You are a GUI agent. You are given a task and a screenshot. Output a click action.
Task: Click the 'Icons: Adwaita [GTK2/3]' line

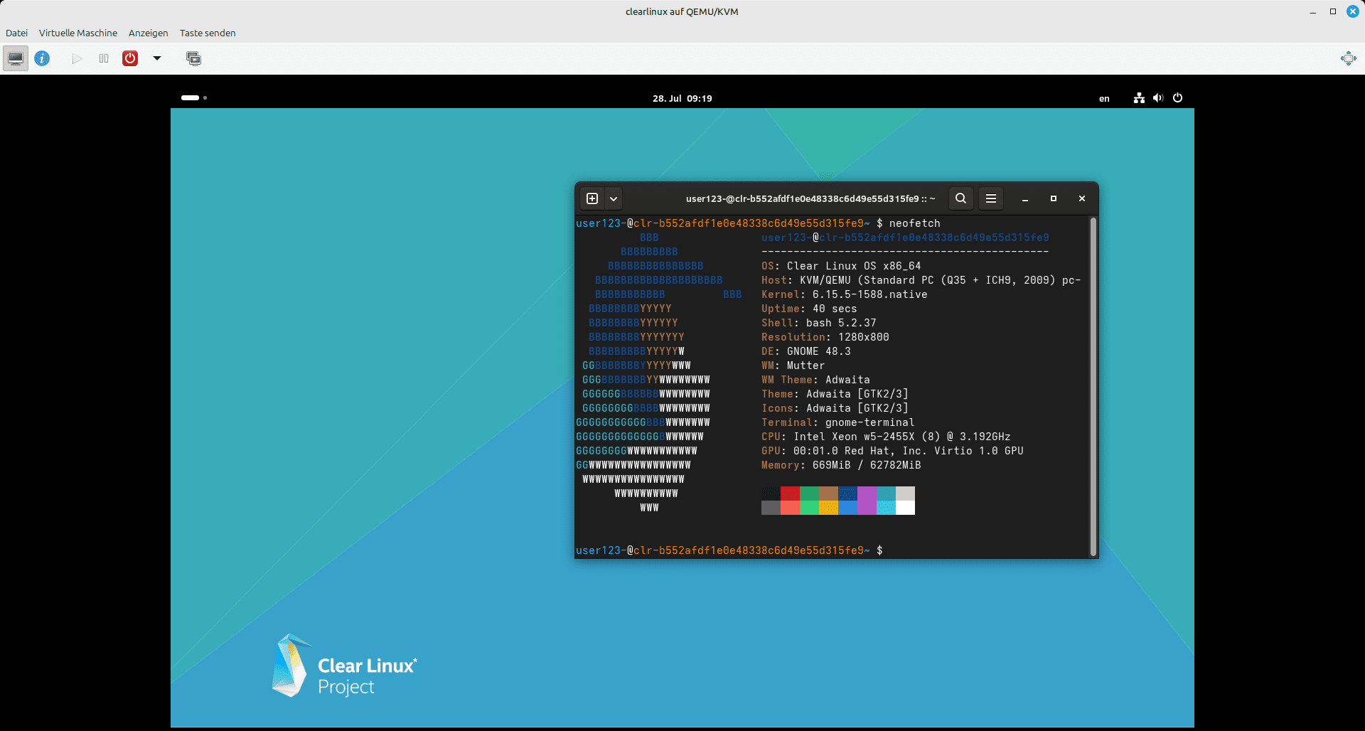[x=835, y=408]
